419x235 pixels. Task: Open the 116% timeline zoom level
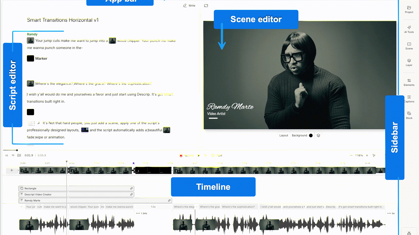tap(359, 156)
